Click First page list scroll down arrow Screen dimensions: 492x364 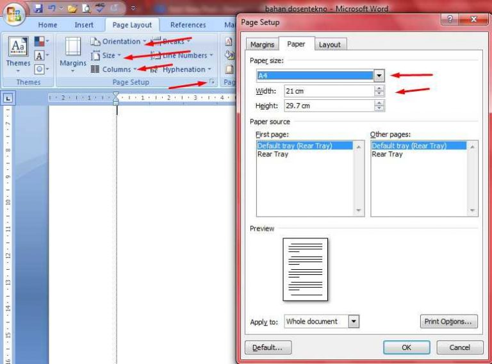tap(359, 211)
